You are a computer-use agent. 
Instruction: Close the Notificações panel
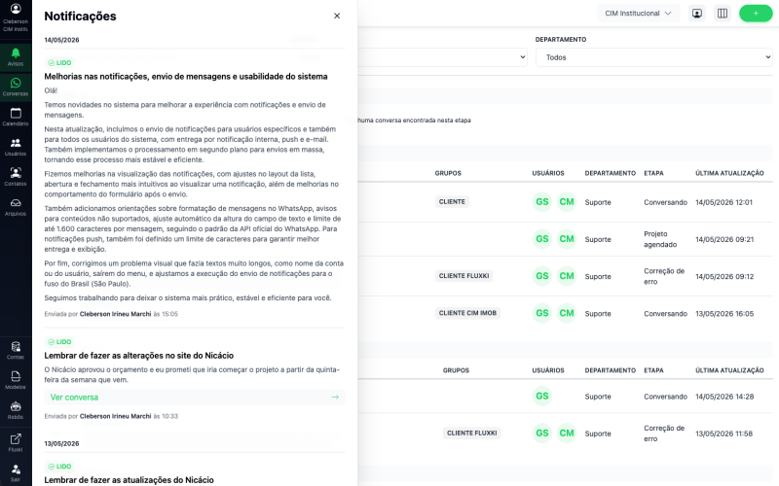337,16
